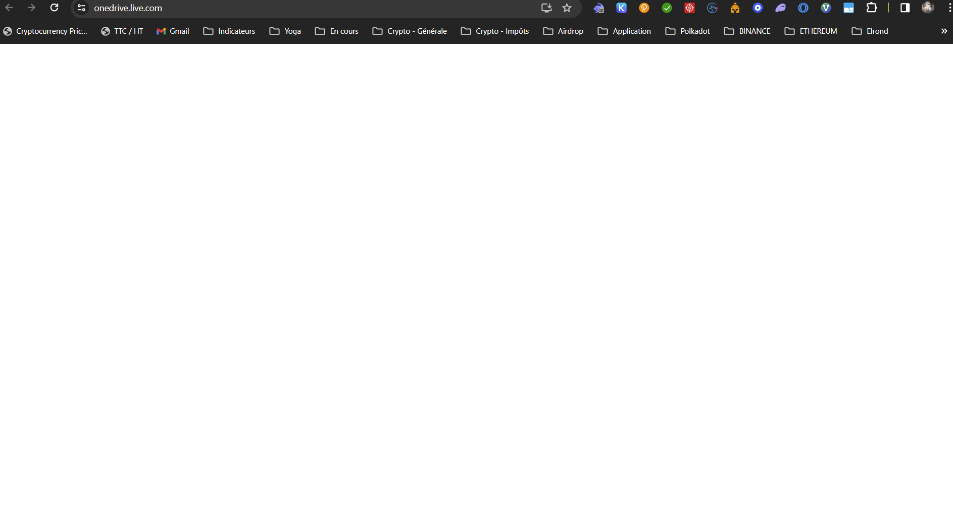Launch the Keplr extension
The height and width of the screenshot is (528, 953).
[x=621, y=8]
